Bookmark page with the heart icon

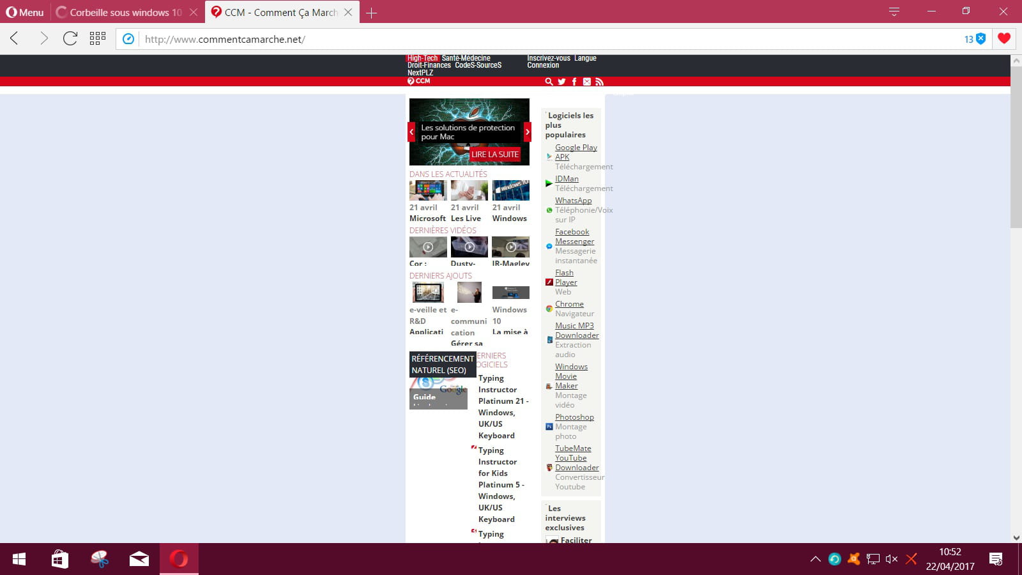[1004, 38]
